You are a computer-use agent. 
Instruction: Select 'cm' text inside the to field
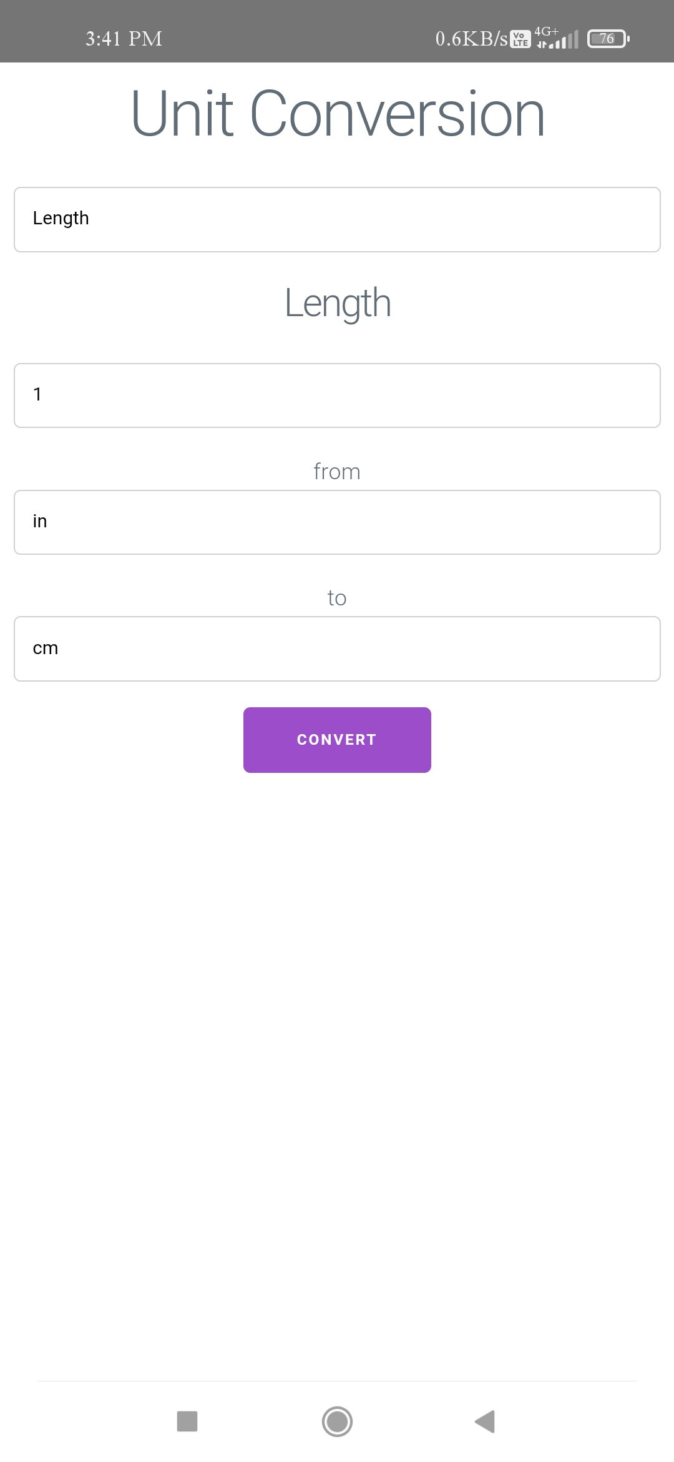45,647
